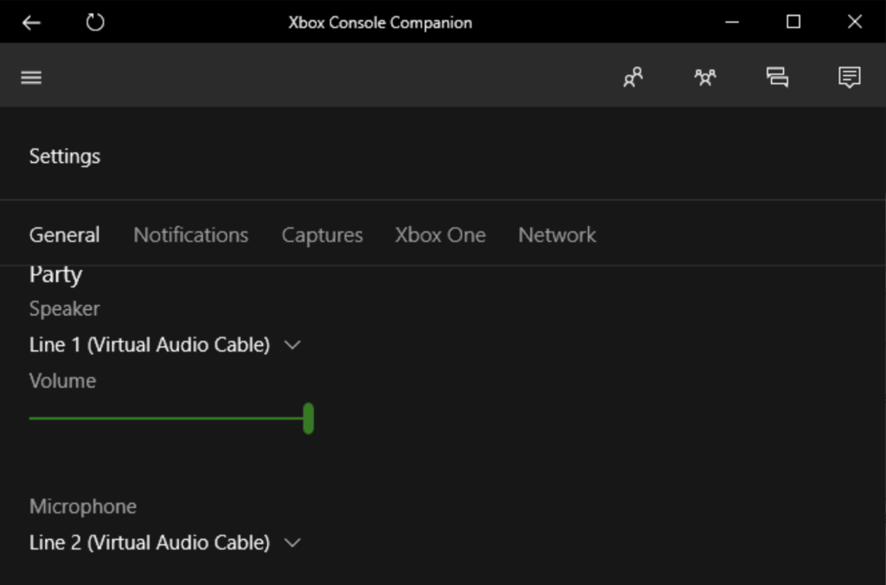Switch to the Network tab

[556, 235]
